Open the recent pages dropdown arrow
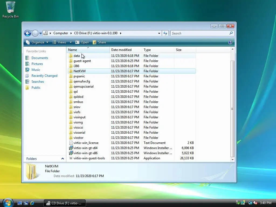276x207 pixels. [40, 33]
